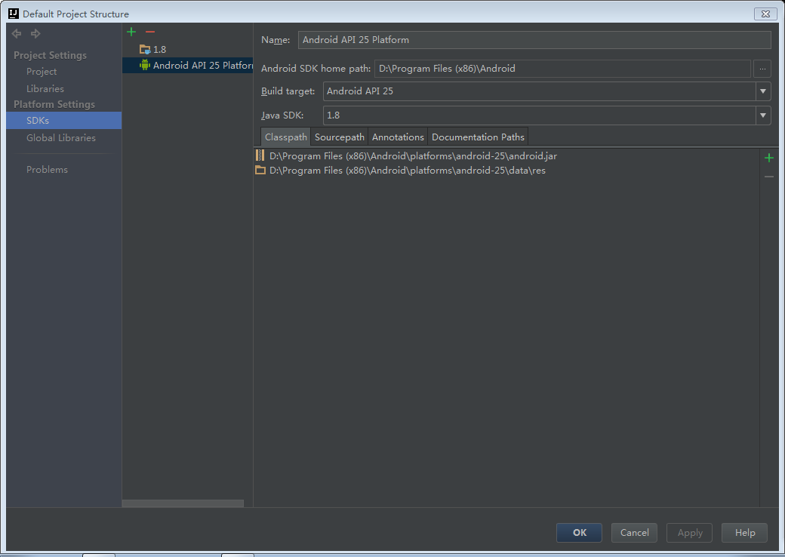Add a classpath entry with green plus
Image resolution: width=785 pixels, height=557 pixels.
click(769, 158)
